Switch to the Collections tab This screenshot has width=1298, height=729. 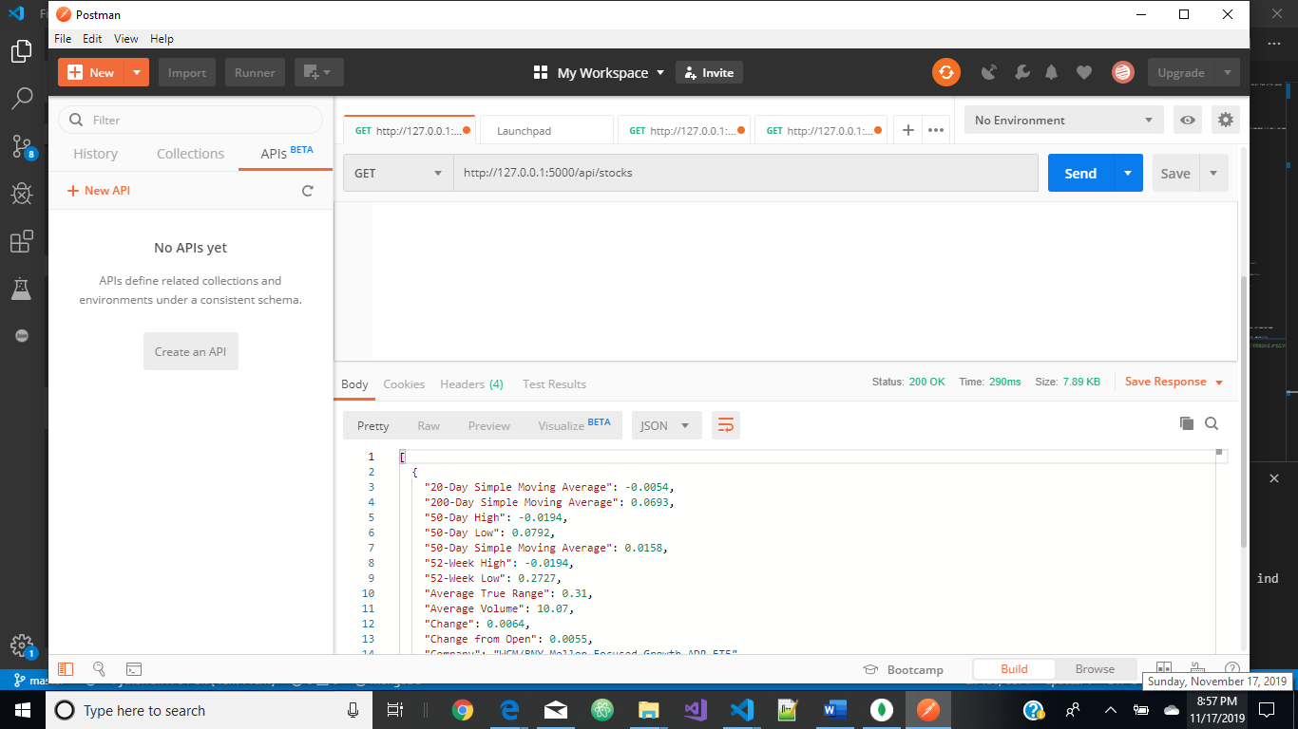(x=190, y=154)
